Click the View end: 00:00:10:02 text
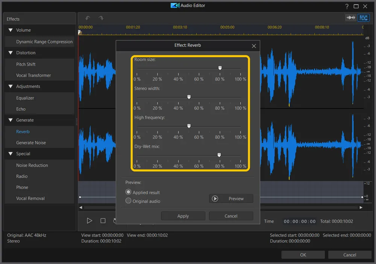376x264 pixels. (x=147, y=235)
